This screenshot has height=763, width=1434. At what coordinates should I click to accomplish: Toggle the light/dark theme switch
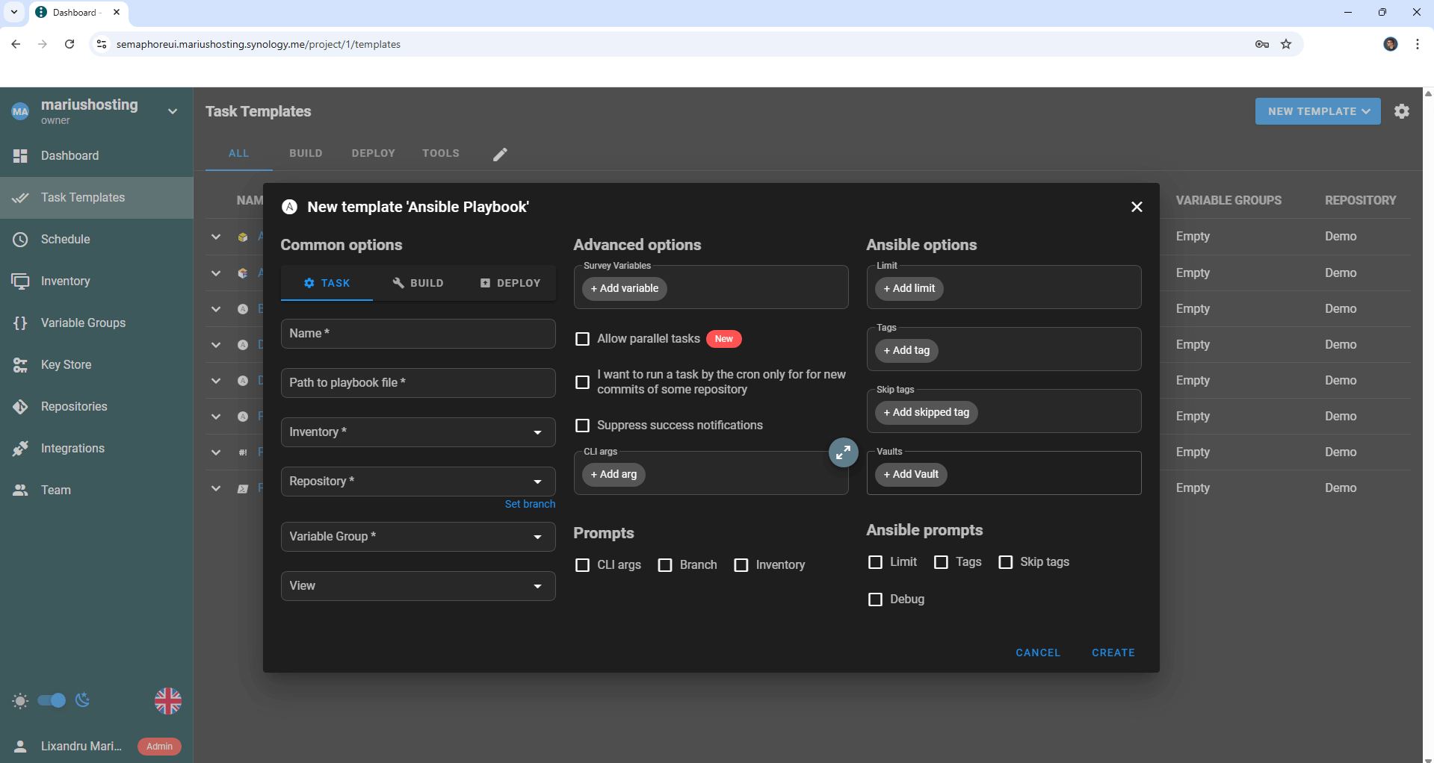coord(51,700)
